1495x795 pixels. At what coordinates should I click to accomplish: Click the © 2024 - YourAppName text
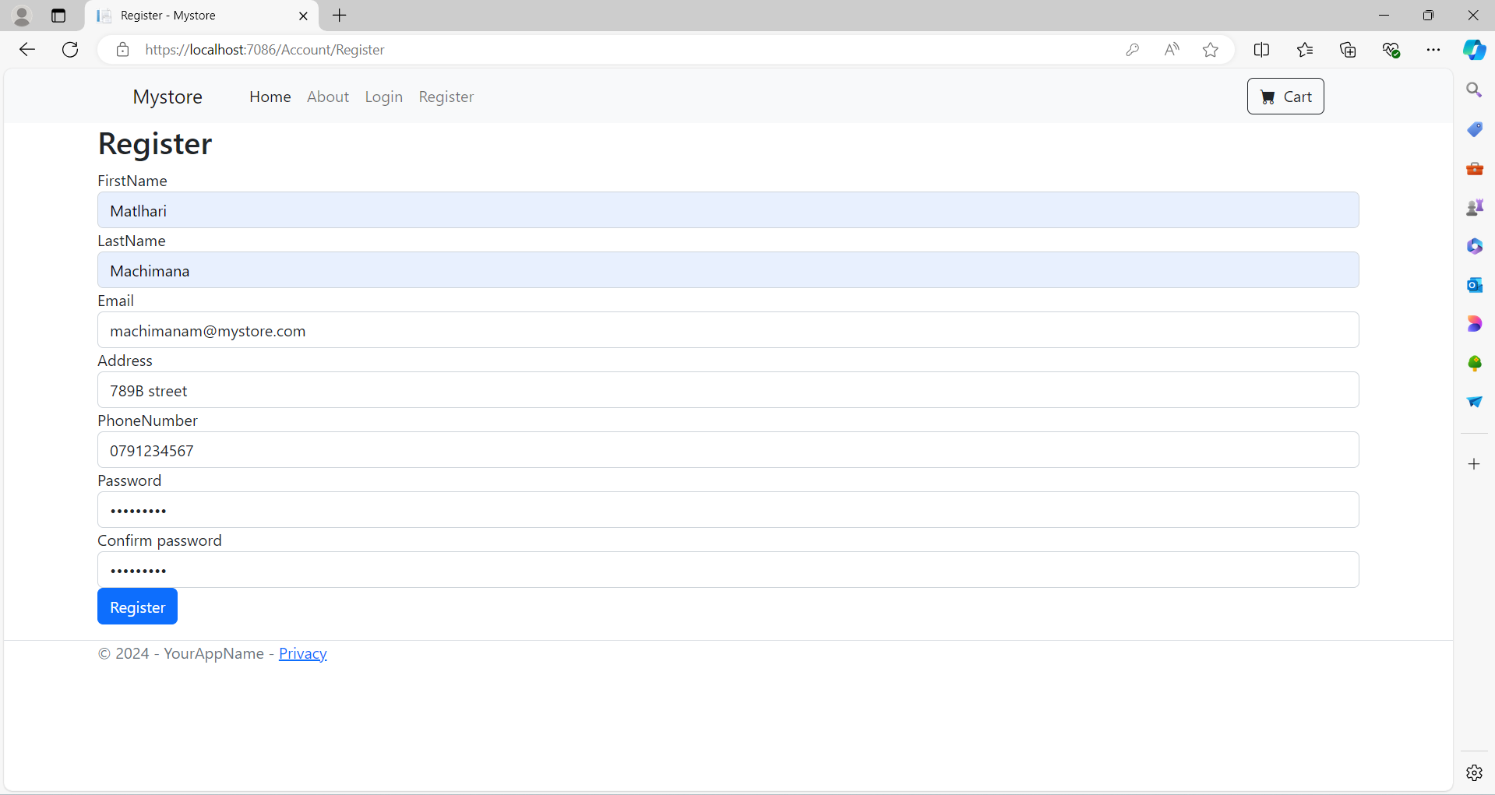click(x=181, y=653)
